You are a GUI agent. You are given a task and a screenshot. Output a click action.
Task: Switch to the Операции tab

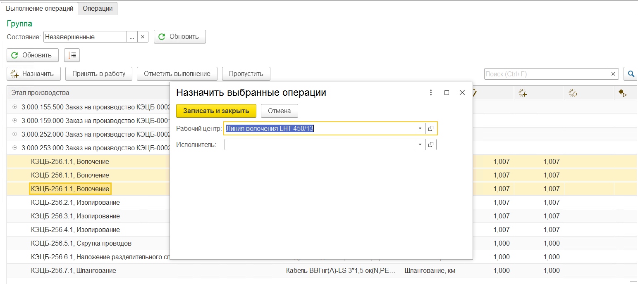click(98, 8)
